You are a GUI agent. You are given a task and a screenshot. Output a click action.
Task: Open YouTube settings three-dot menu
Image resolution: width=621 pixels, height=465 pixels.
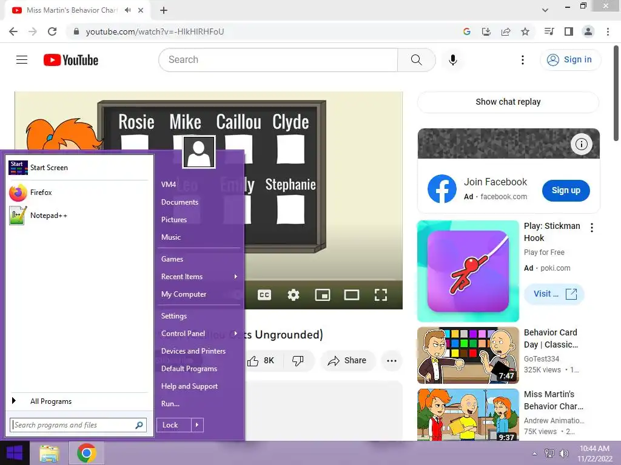point(523,60)
